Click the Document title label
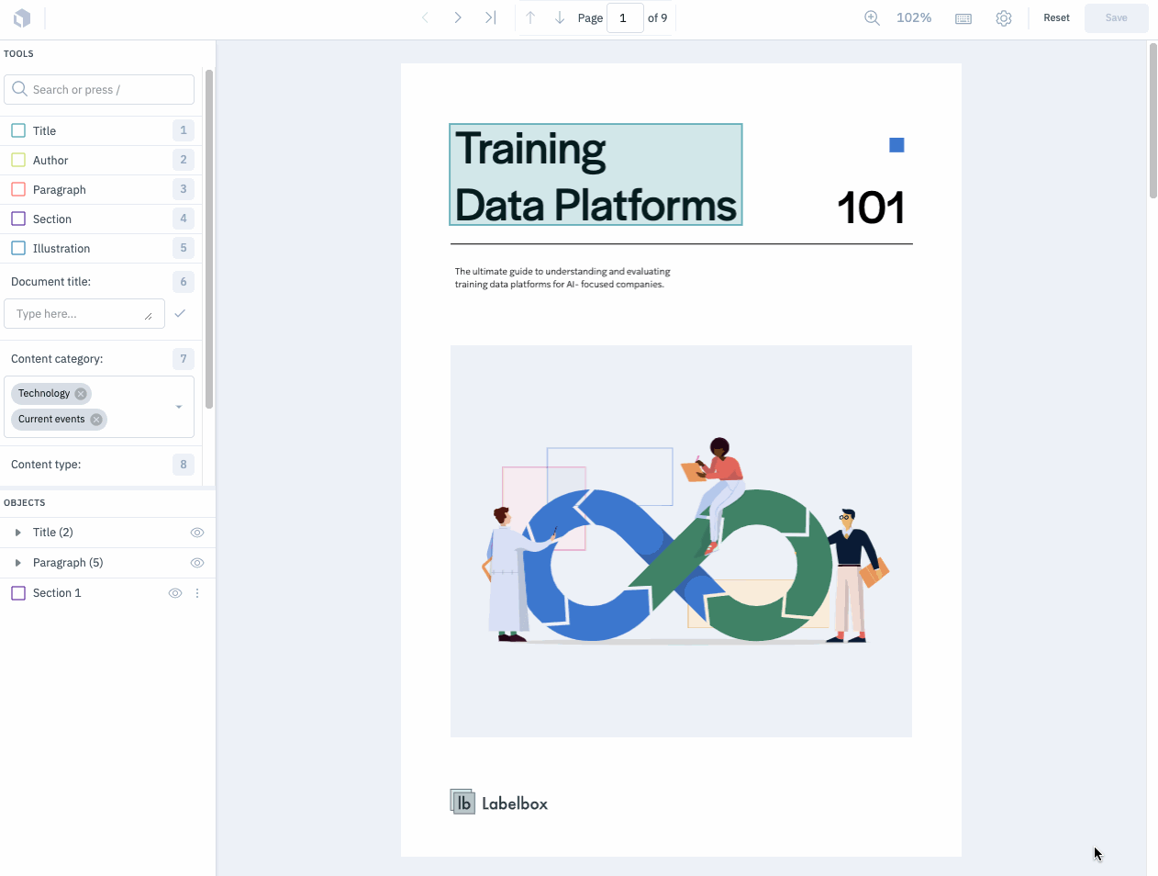The image size is (1158, 876). 51,282
